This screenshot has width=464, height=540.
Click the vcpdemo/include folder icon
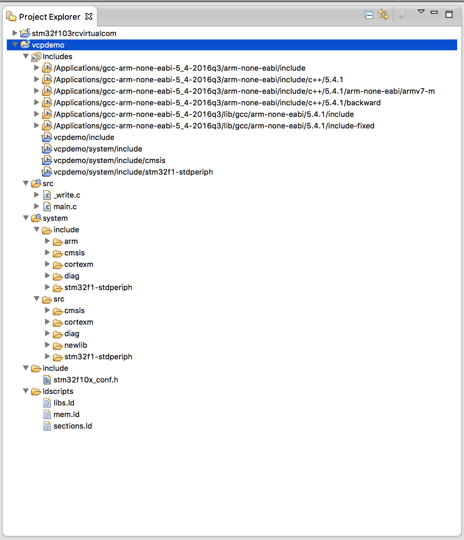coord(47,137)
